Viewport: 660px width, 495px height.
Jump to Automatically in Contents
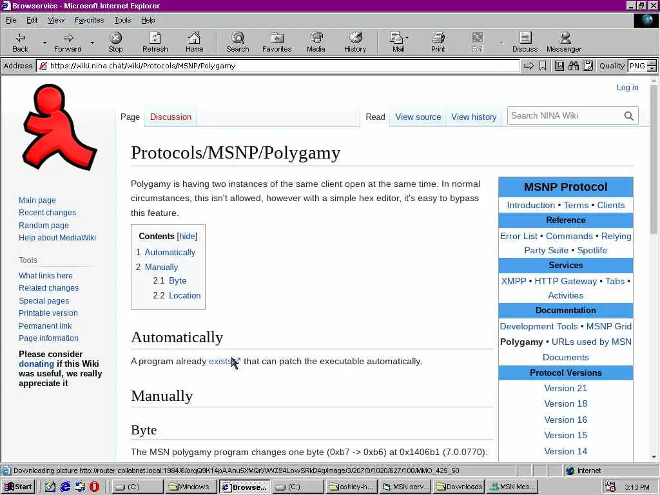(170, 253)
